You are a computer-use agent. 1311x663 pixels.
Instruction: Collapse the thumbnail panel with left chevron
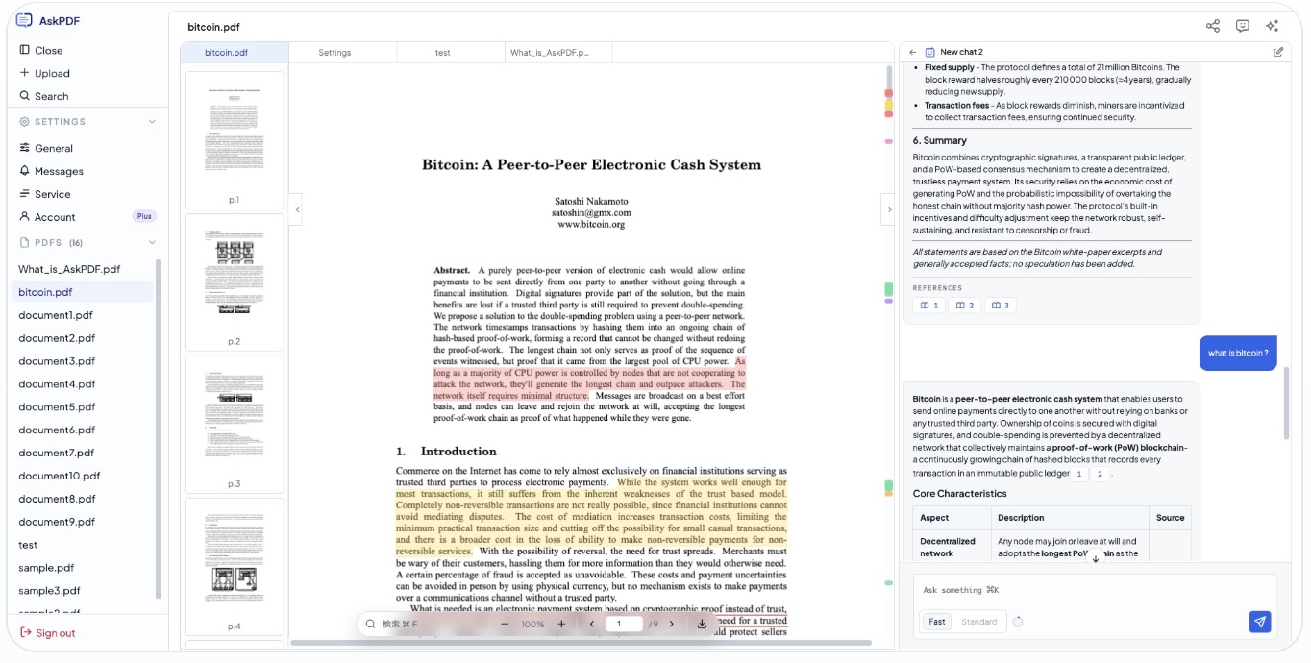[297, 209]
